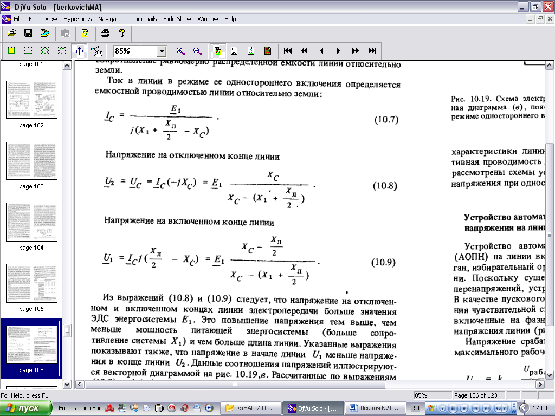This screenshot has height=416, width=555.
Task: Open the Window menu
Action: [x=208, y=19]
